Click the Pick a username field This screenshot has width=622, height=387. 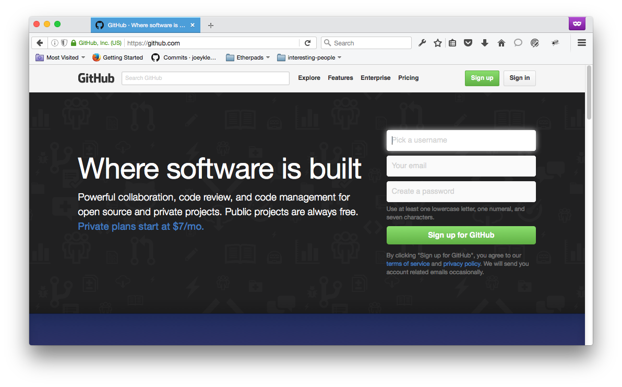[461, 140]
